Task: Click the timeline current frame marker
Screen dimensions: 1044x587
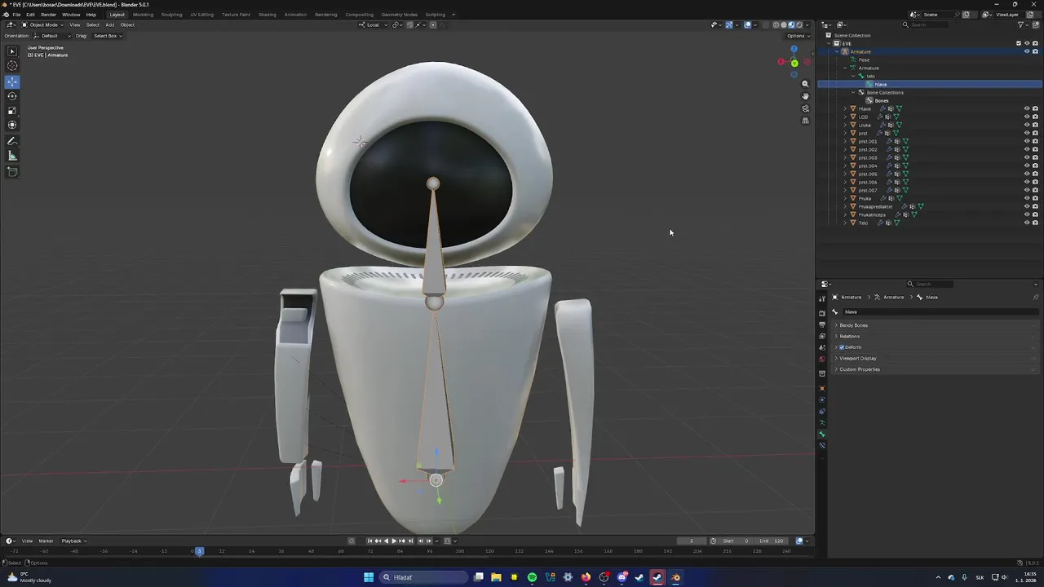Action: tap(198, 551)
